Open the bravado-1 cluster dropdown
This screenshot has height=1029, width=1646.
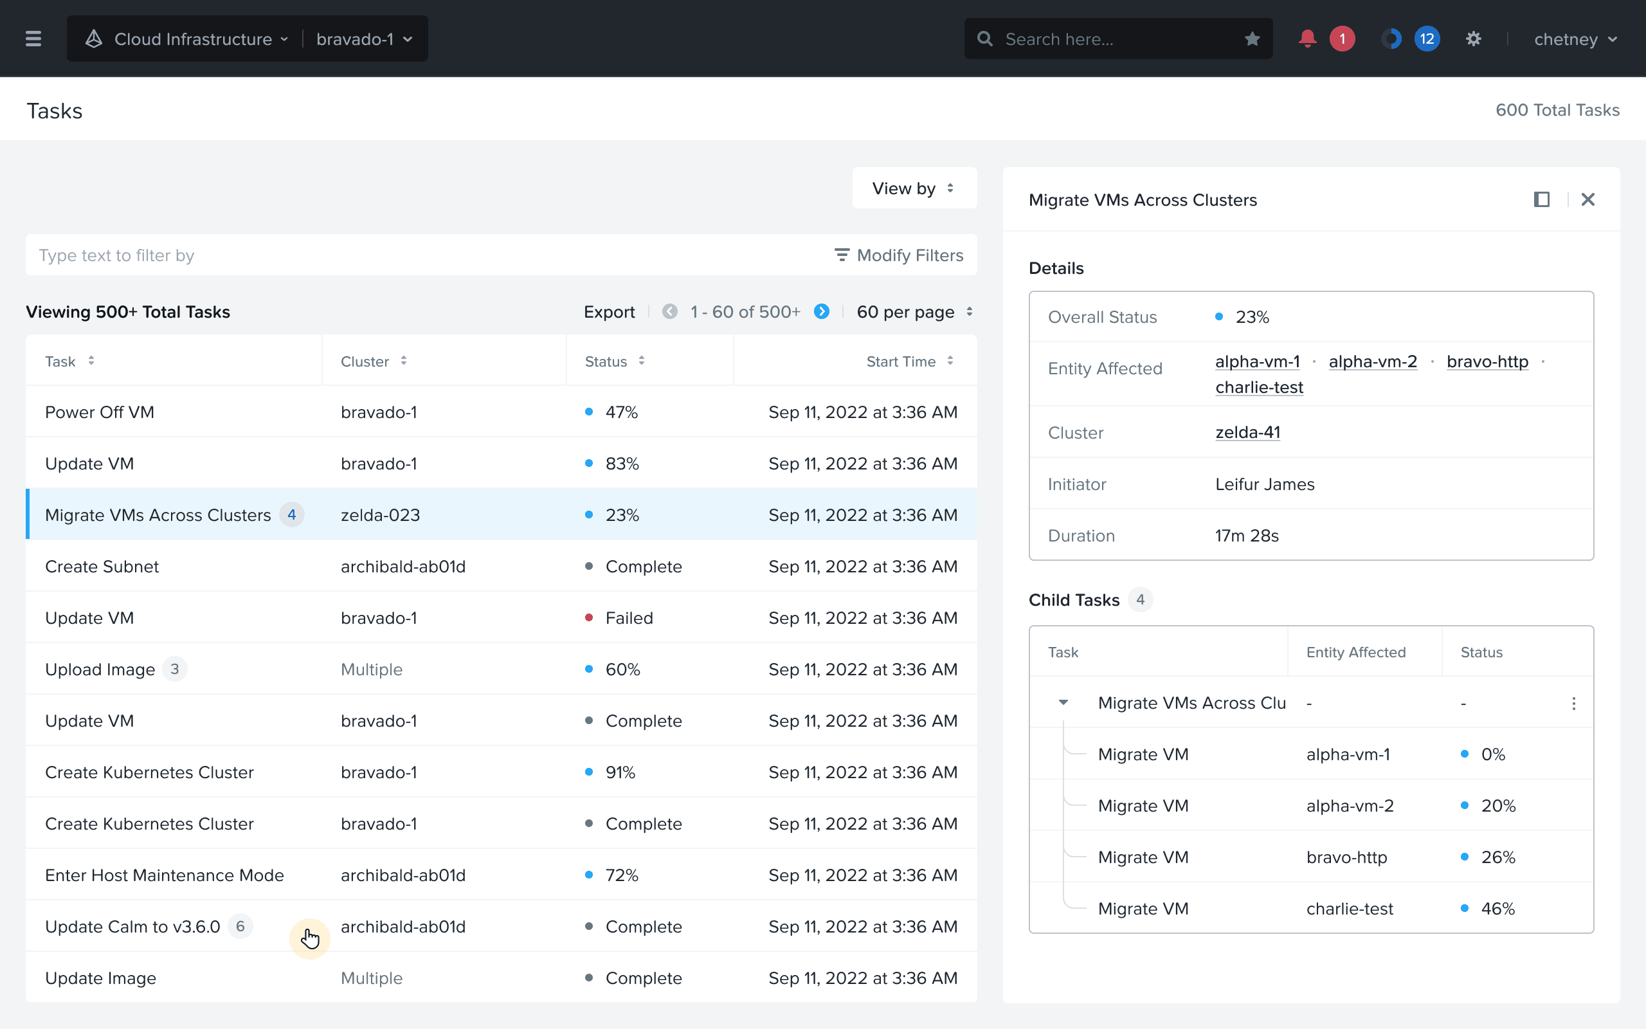coord(365,39)
